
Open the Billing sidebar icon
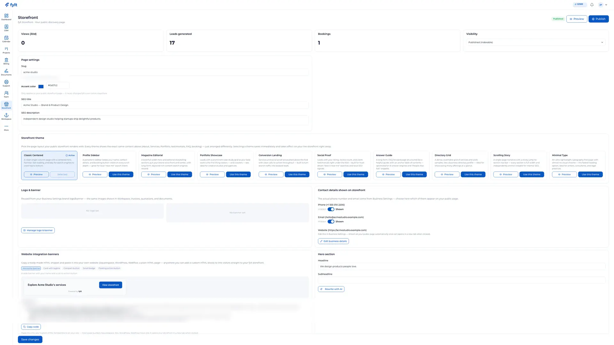click(6, 61)
